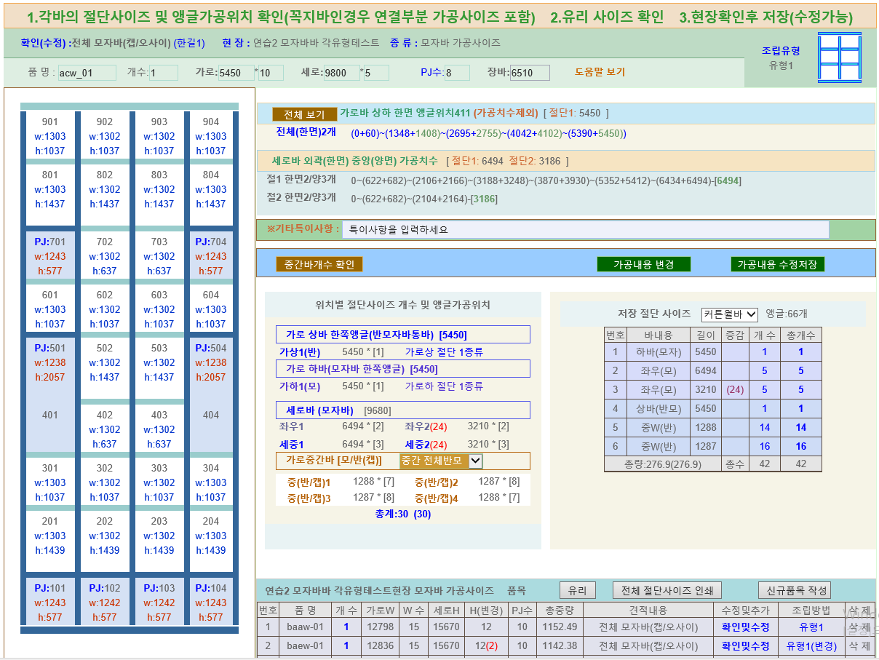The width and height of the screenshot is (879, 660).
Task: Click the 품명 input field acw_01
Action: click(87, 73)
